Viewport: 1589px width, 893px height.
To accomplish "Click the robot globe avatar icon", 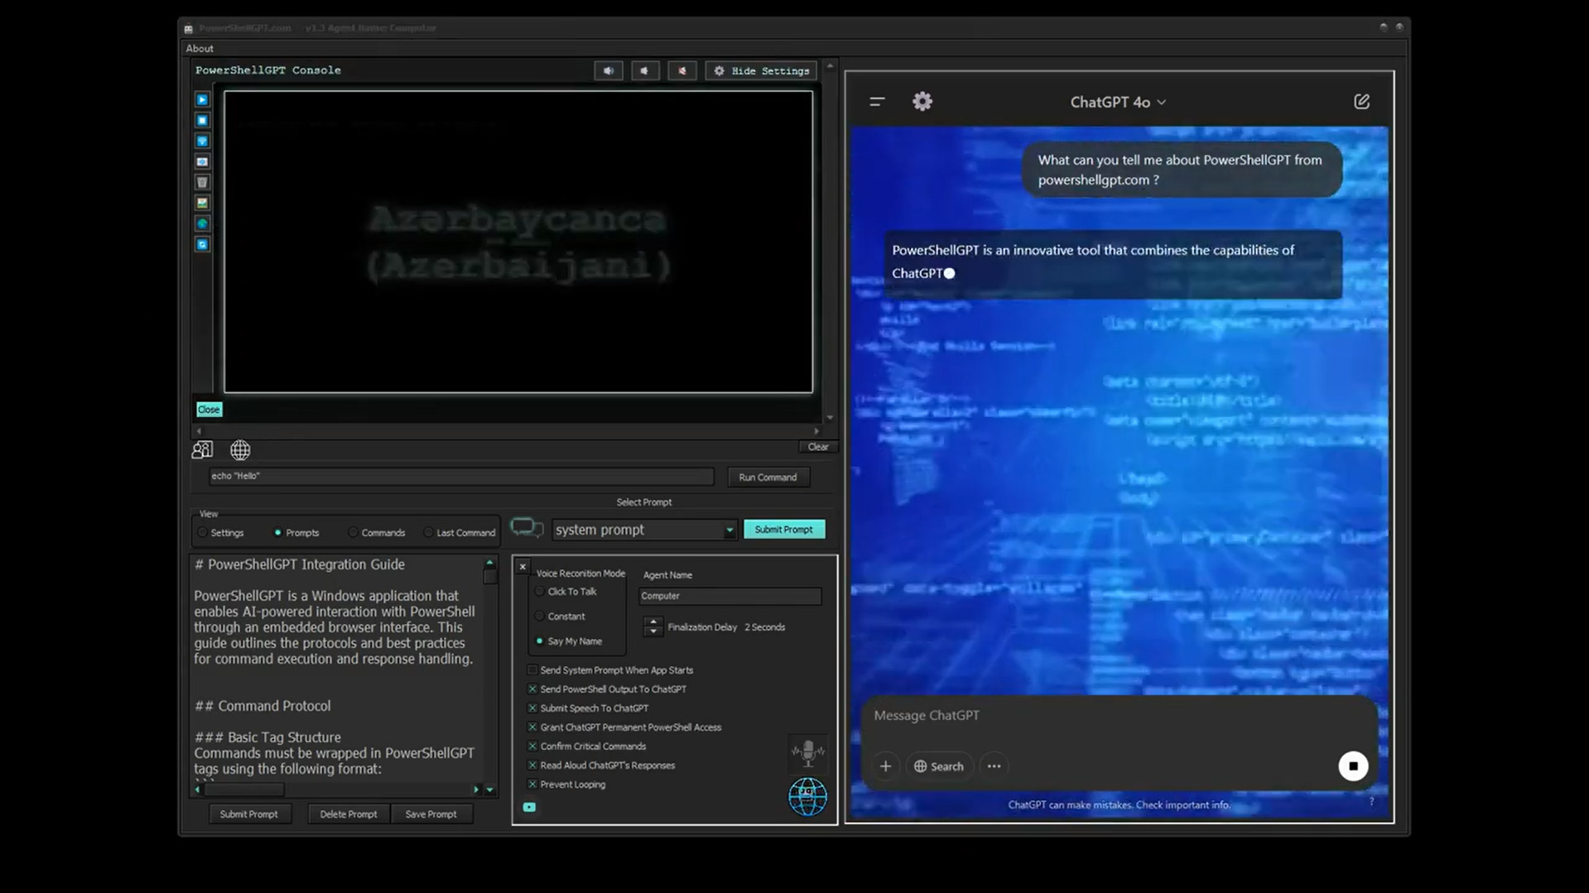I will 807,797.
